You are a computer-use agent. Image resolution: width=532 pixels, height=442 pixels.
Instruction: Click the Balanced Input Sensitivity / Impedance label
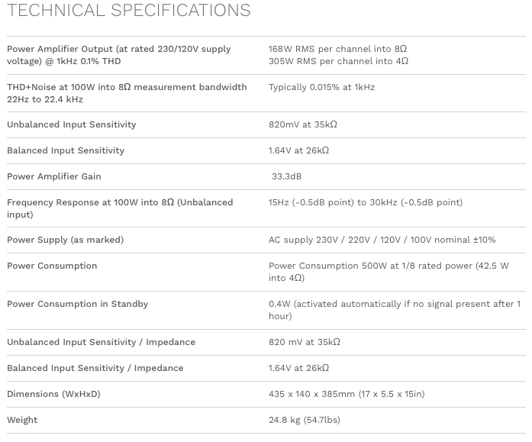(x=95, y=368)
